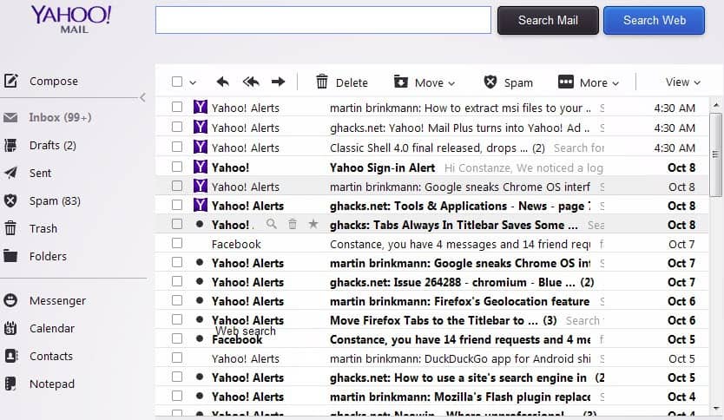This screenshot has height=420, width=724.
Task: Click the search magnifier icon in hovered row
Action: (272, 224)
